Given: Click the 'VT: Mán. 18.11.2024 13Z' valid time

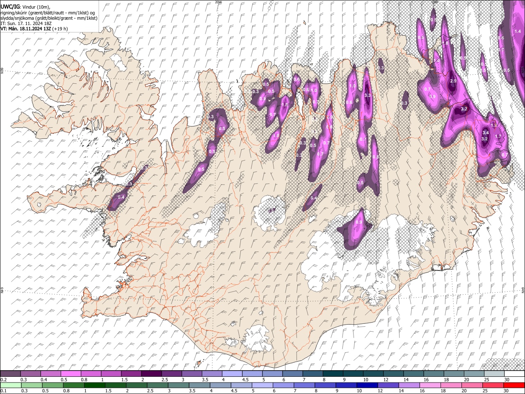Looking at the screenshot, I should [x=26, y=29].
